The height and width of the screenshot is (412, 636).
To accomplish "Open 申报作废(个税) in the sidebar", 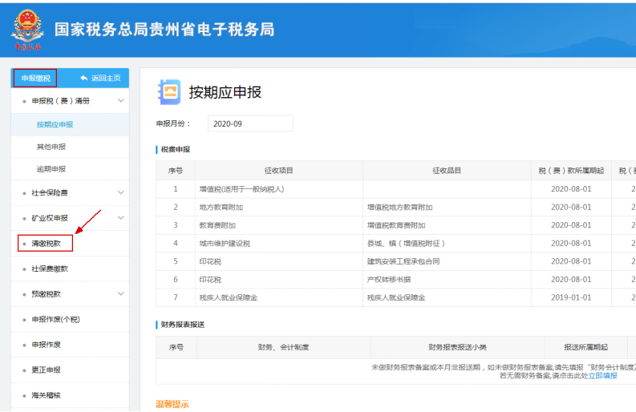I will [x=55, y=319].
